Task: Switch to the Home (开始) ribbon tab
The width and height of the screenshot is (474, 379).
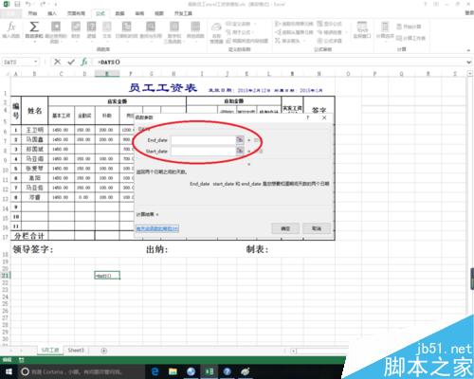Action: [32, 13]
